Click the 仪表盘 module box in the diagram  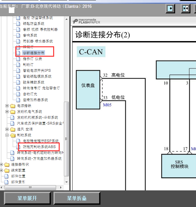(88, 90)
